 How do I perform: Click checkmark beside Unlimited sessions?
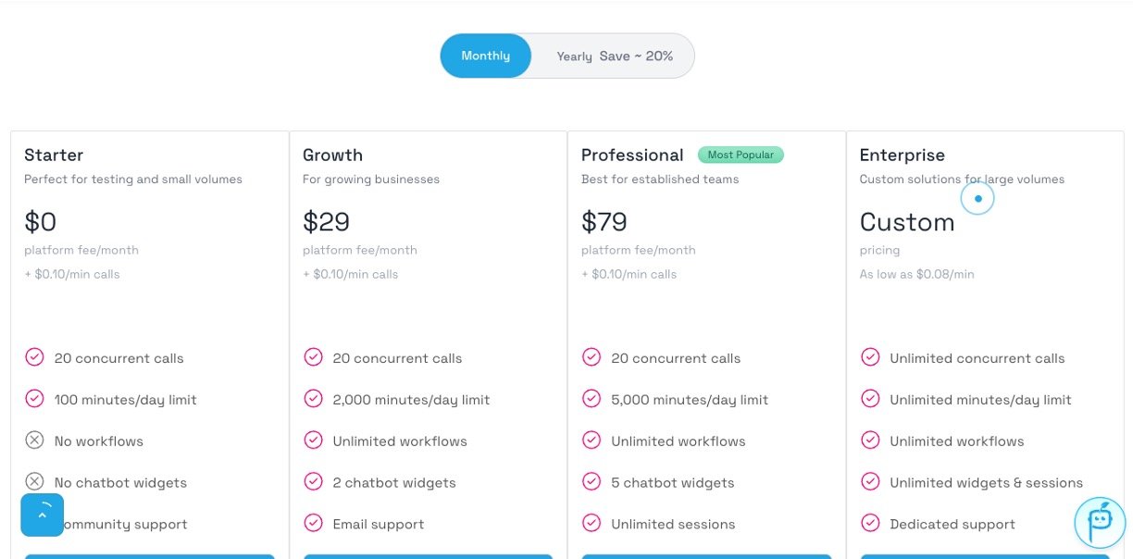(591, 524)
